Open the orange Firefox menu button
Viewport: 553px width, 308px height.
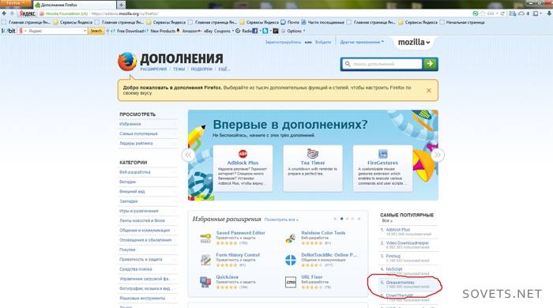pos(16,3)
